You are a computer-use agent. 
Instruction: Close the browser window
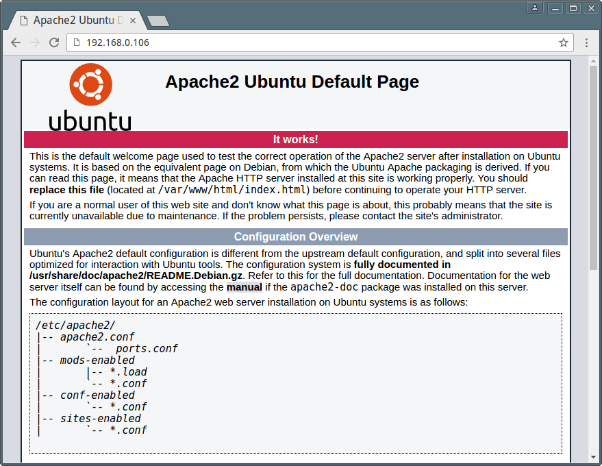(x=590, y=8)
